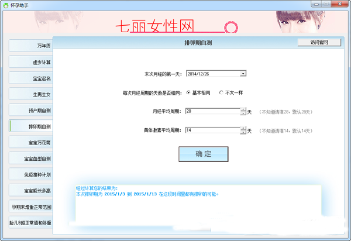The image size is (351, 241).
Task: Decrease 月经平均周期 with down spinner arrow
Action: (243, 113)
